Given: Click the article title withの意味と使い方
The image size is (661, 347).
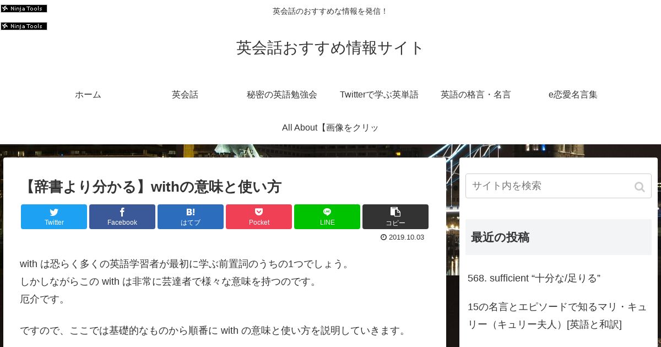Looking at the screenshot, I should [151, 187].
